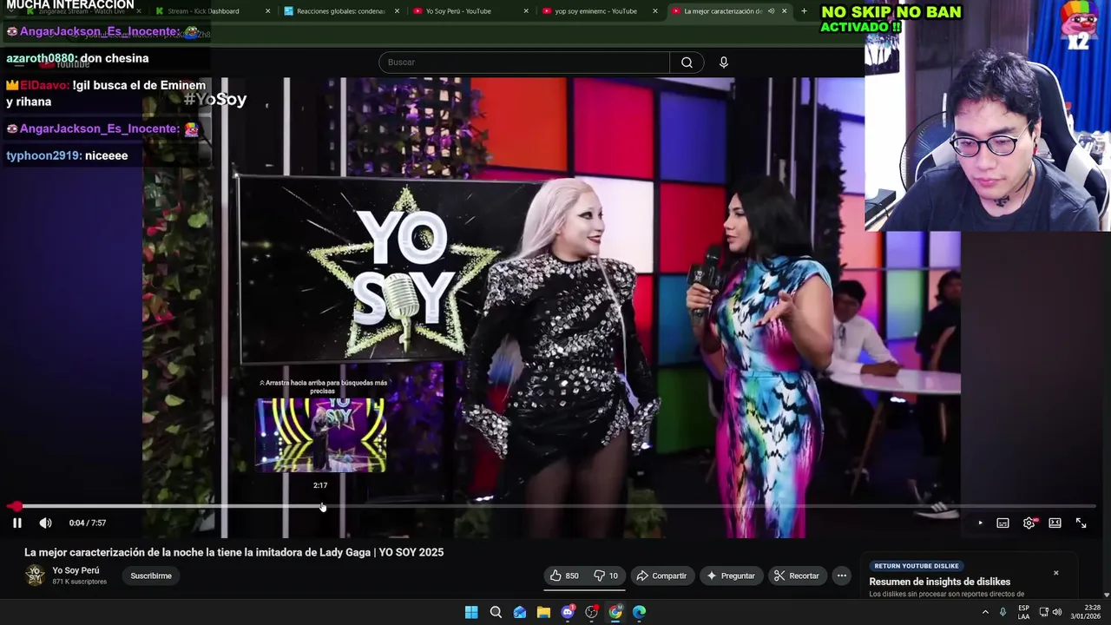Click the Compartir share button

tap(661, 576)
